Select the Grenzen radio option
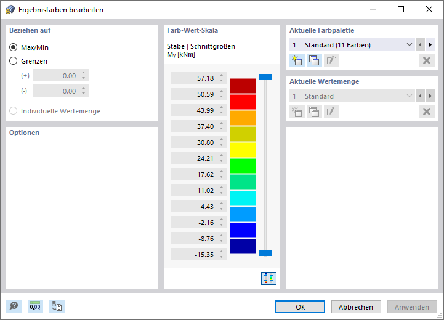The width and height of the screenshot is (444, 320). (14, 61)
